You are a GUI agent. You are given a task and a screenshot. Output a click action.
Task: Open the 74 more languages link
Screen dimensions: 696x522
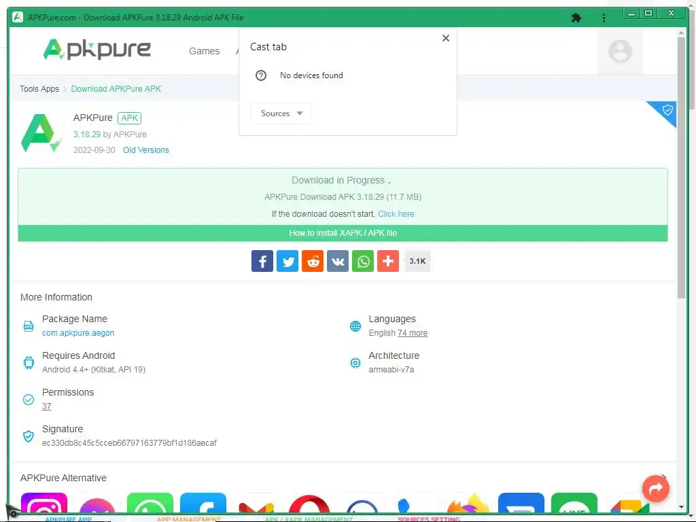(x=413, y=333)
